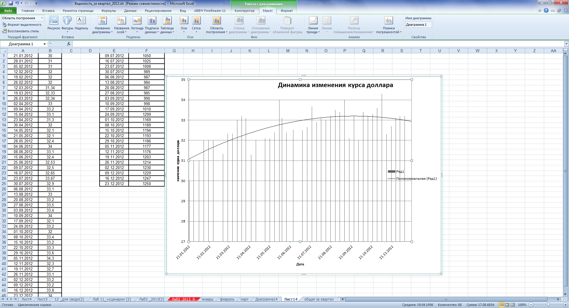Viewport: 569px width, 308px height.
Task: Open the Файл tab
Action: pos(8,11)
